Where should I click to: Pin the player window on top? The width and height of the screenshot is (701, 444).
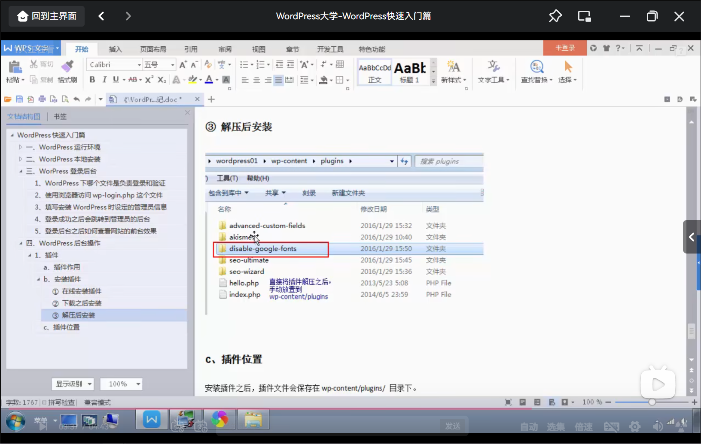(555, 16)
